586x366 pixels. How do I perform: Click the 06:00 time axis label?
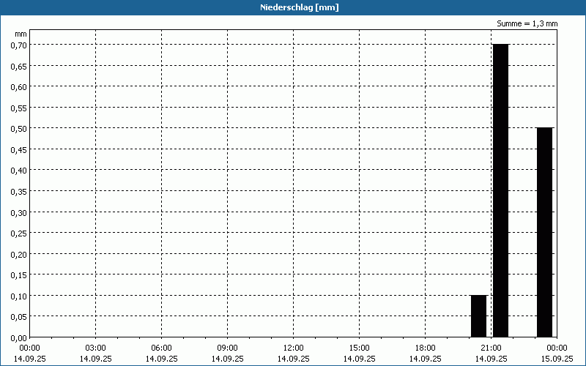tap(162, 348)
